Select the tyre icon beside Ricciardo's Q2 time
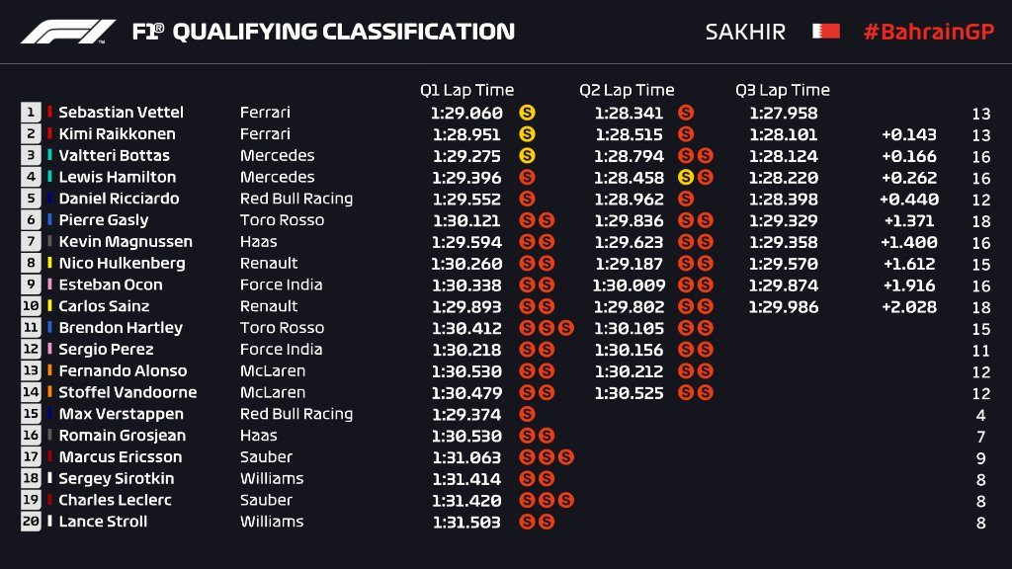Screen dimensions: 1012x569 pyautogui.click(x=685, y=199)
